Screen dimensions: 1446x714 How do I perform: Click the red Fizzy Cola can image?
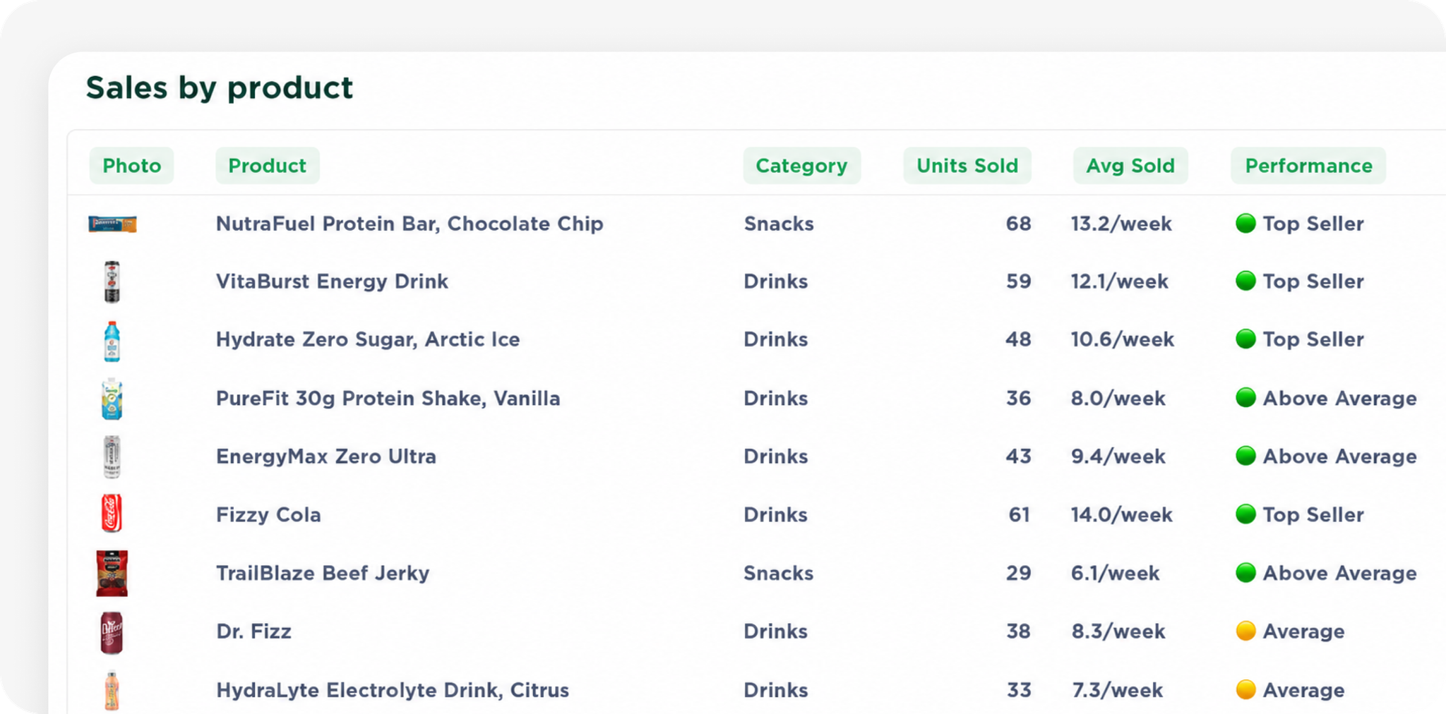[x=112, y=513]
